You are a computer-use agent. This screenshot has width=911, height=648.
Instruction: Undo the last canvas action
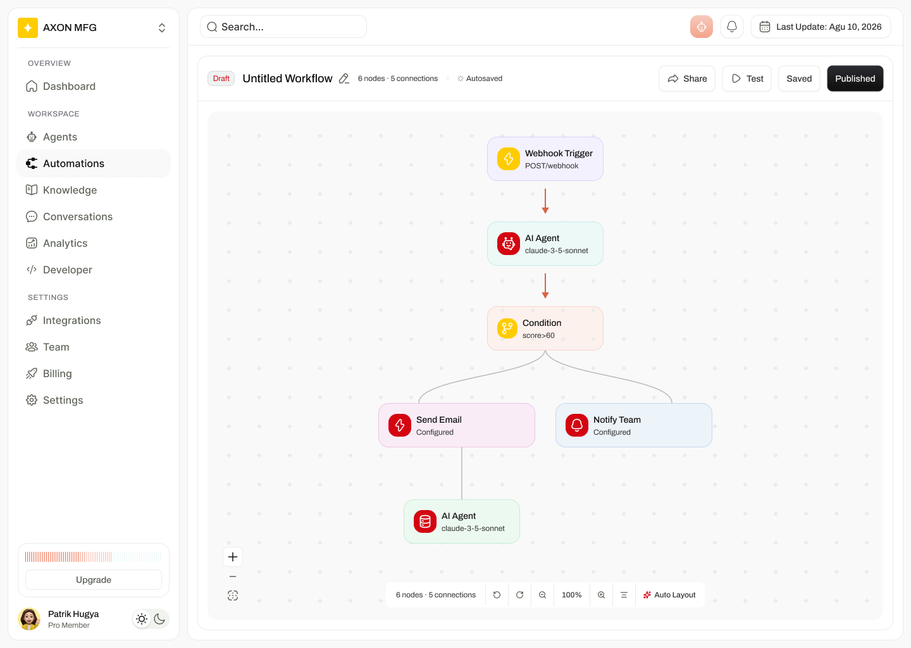(497, 595)
